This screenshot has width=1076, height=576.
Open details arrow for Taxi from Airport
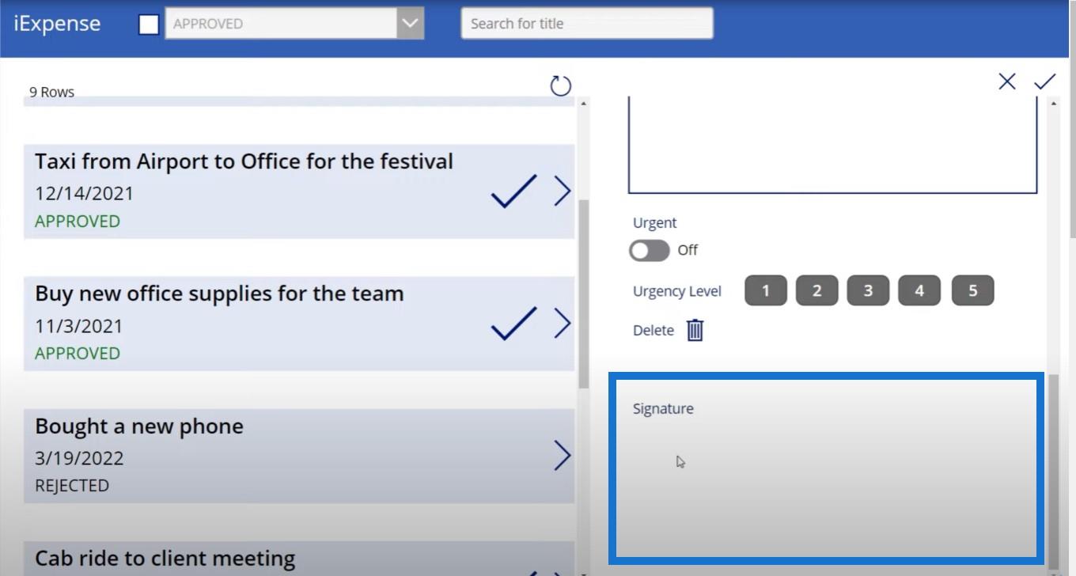562,191
